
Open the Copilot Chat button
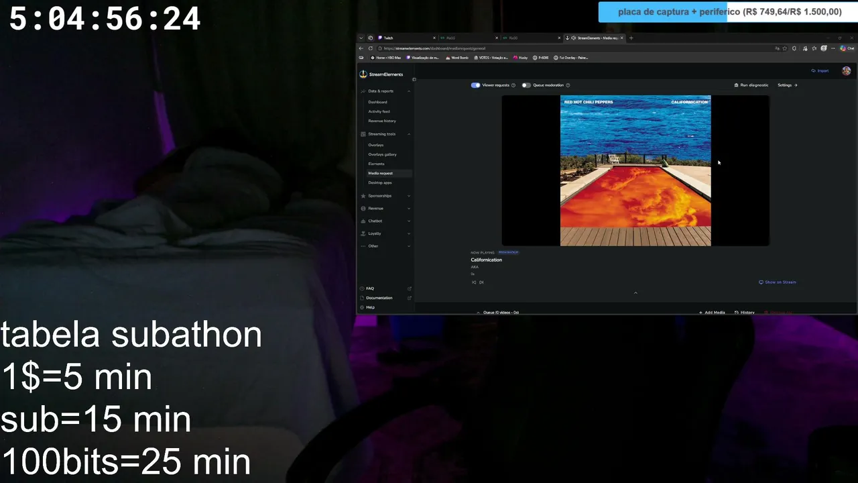[x=847, y=48]
